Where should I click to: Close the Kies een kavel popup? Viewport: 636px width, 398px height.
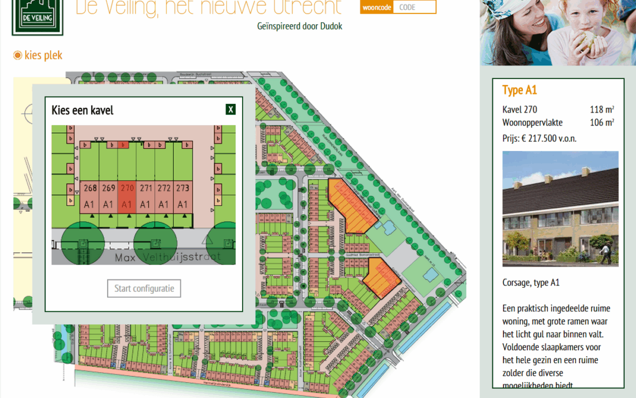click(230, 109)
